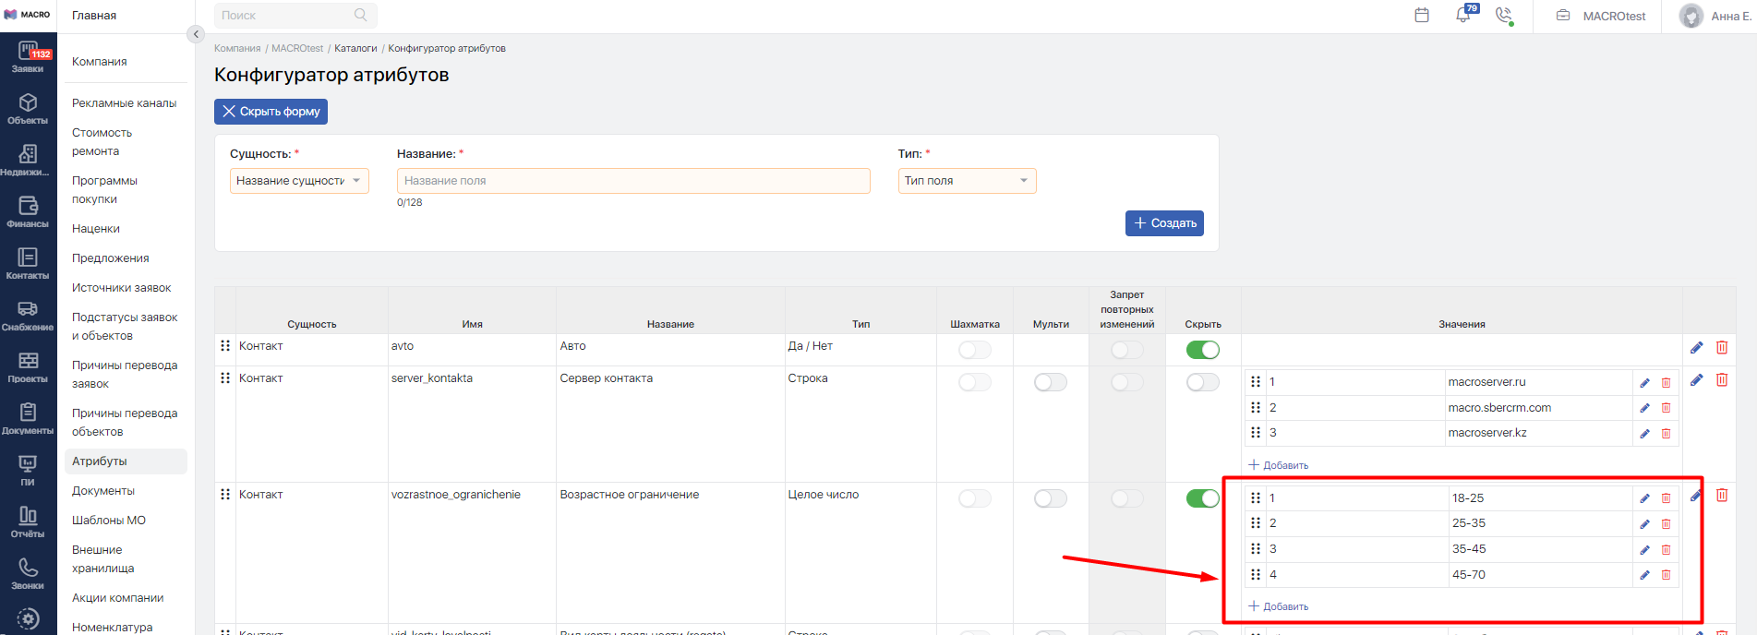Collapse the side menu with chevron
1757x635 pixels.
point(195,34)
